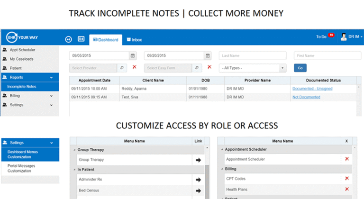This screenshot has height=199, width=364.
Task: Sort by Appointment Date column
Action: click(x=94, y=81)
